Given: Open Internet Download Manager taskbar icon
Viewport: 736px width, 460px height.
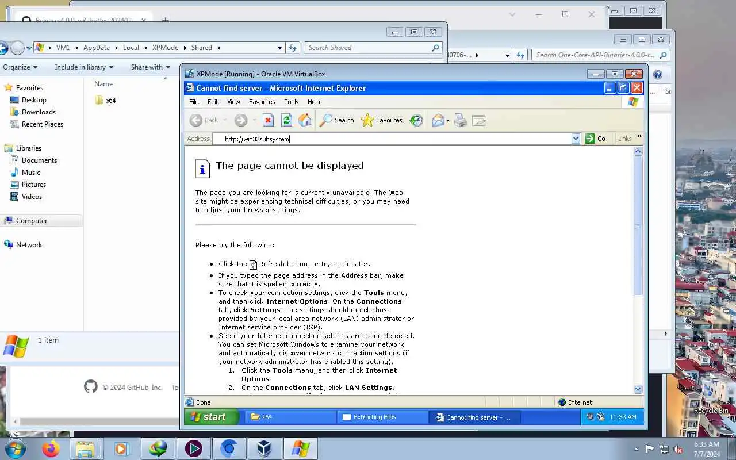Looking at the screenshot, I should [158, 448].
